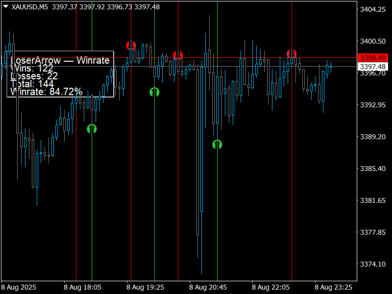Click the 'LoserArrow — Winrate' panel heading
The image size is (392, 294).
(x=60, y=60)
